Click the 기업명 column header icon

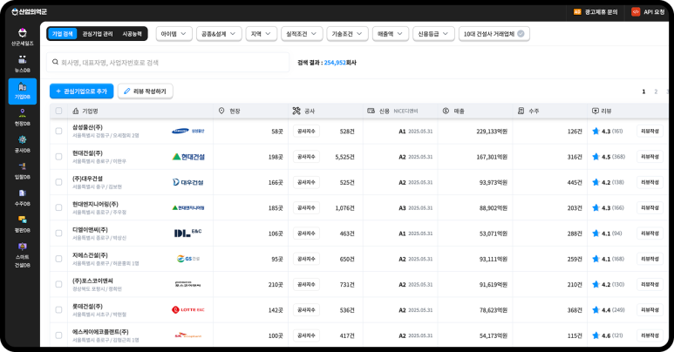(x=76, y=111)
